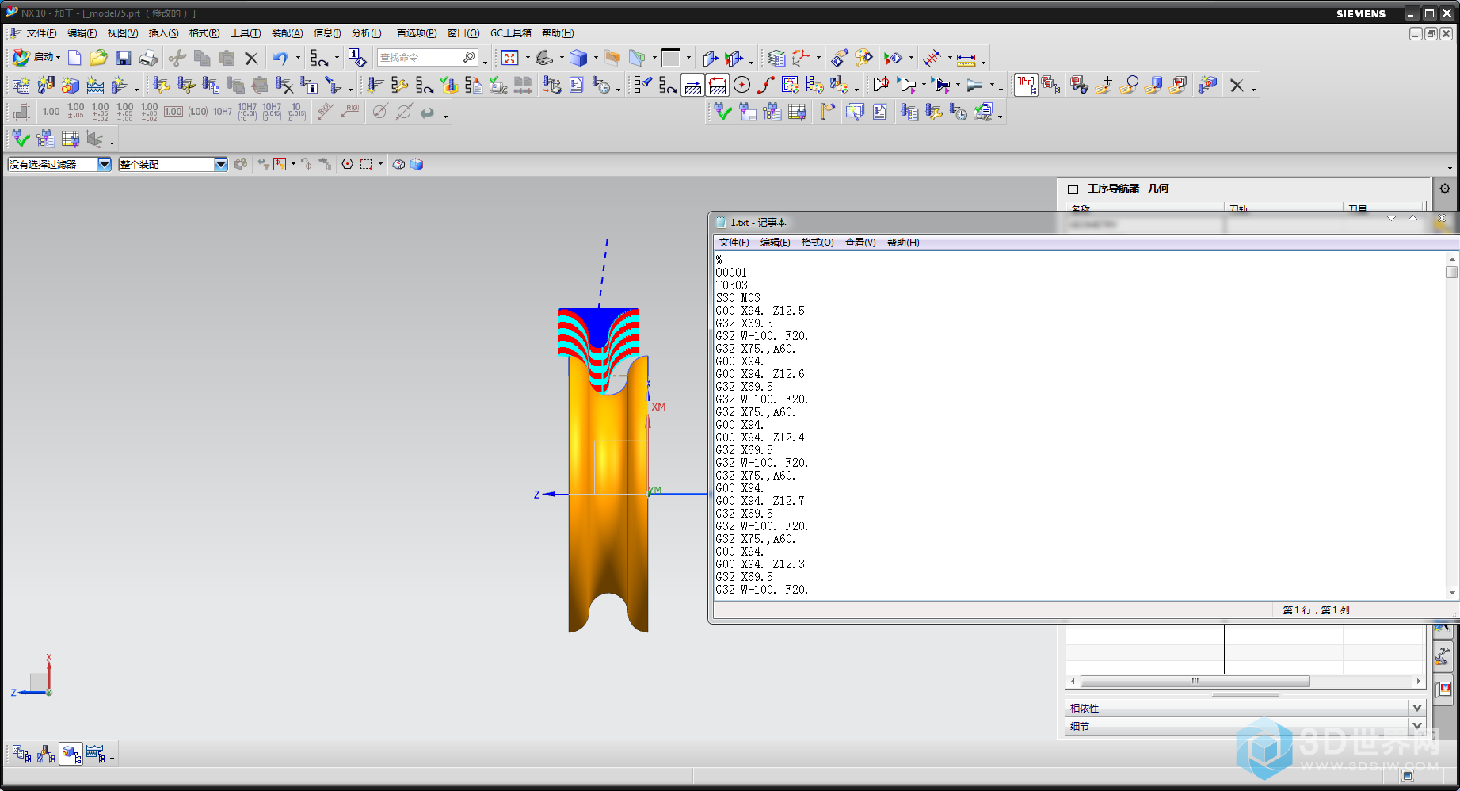Save the part with the floppy disk icon
The width and height of the screenshot is (1460, 791).
[x=124, y=58]
